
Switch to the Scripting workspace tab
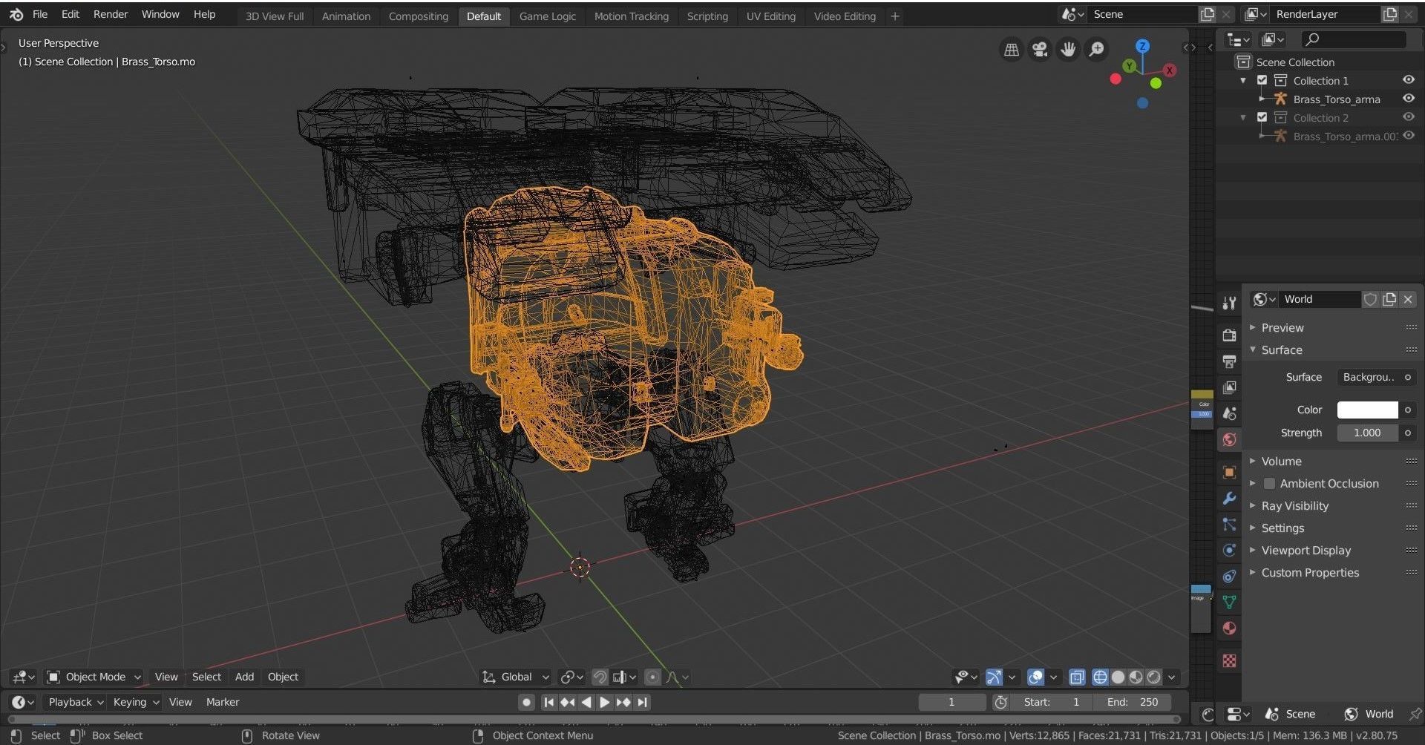click(707, 16)
